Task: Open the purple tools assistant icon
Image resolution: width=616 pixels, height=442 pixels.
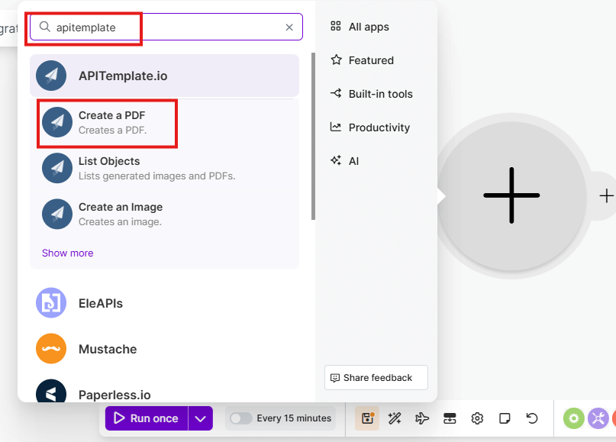Action: [598, 418]
